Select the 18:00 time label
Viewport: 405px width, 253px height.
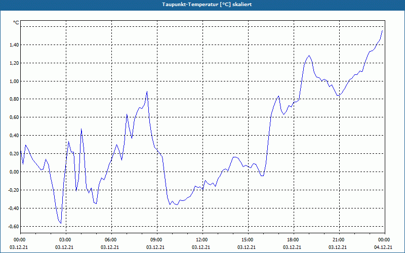click(x=294, y=240)
